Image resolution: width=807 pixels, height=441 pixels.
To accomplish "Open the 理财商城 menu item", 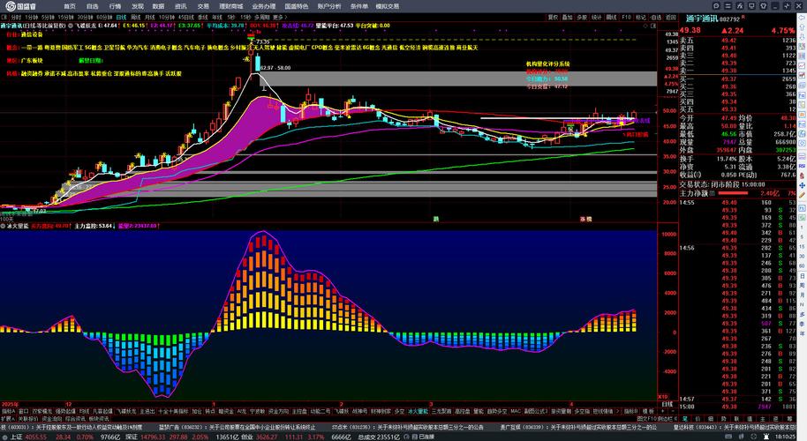I will 230,6.
